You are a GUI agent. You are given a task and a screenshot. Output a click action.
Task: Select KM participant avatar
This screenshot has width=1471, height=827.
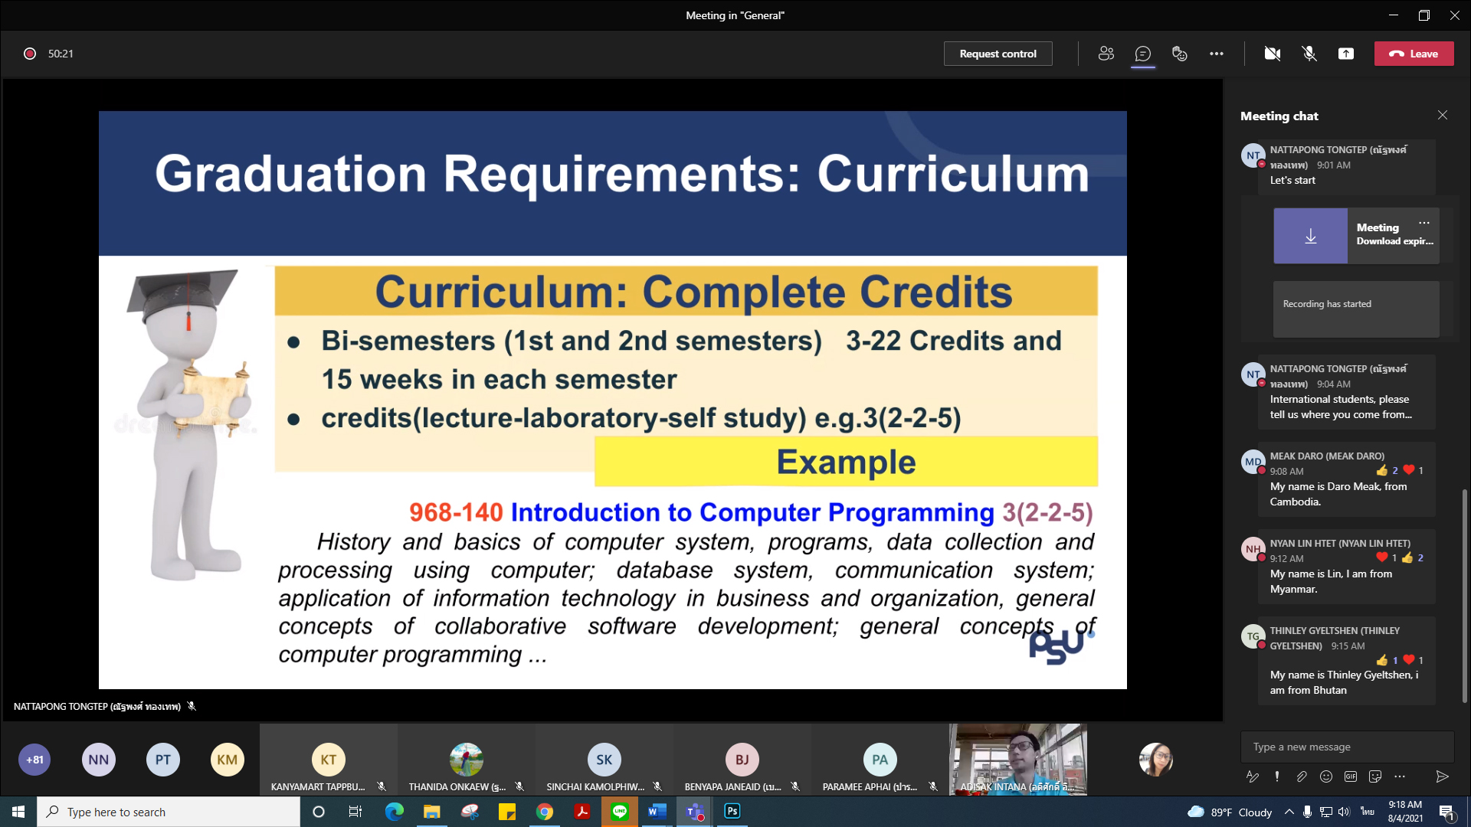tap(227, 760)
